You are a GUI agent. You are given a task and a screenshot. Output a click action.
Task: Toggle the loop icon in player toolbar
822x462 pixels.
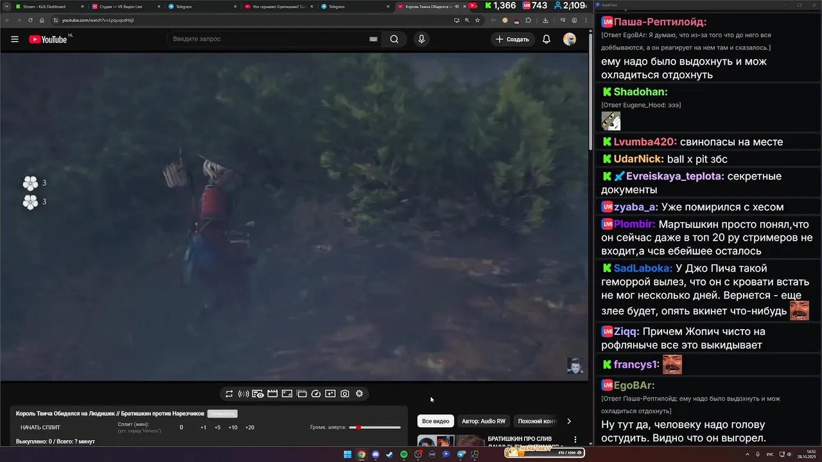pos(229,394)
